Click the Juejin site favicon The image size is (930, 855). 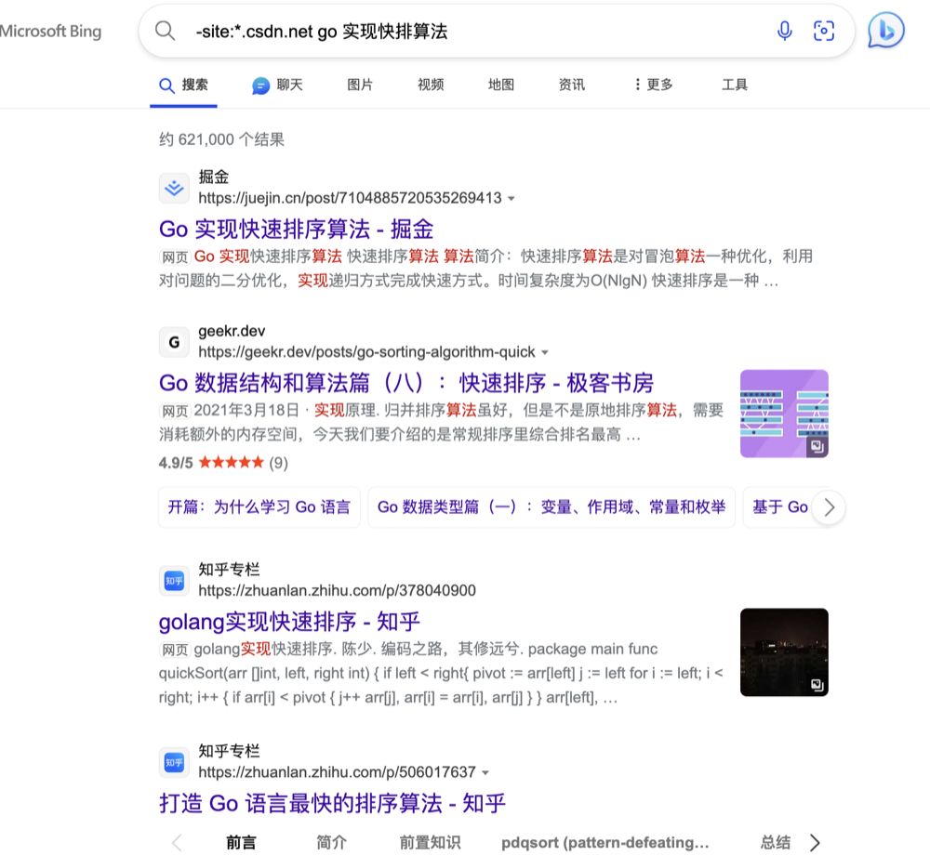[x=174, y=188]
